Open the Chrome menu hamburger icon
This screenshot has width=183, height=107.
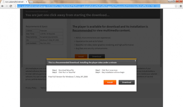[181, 6]
